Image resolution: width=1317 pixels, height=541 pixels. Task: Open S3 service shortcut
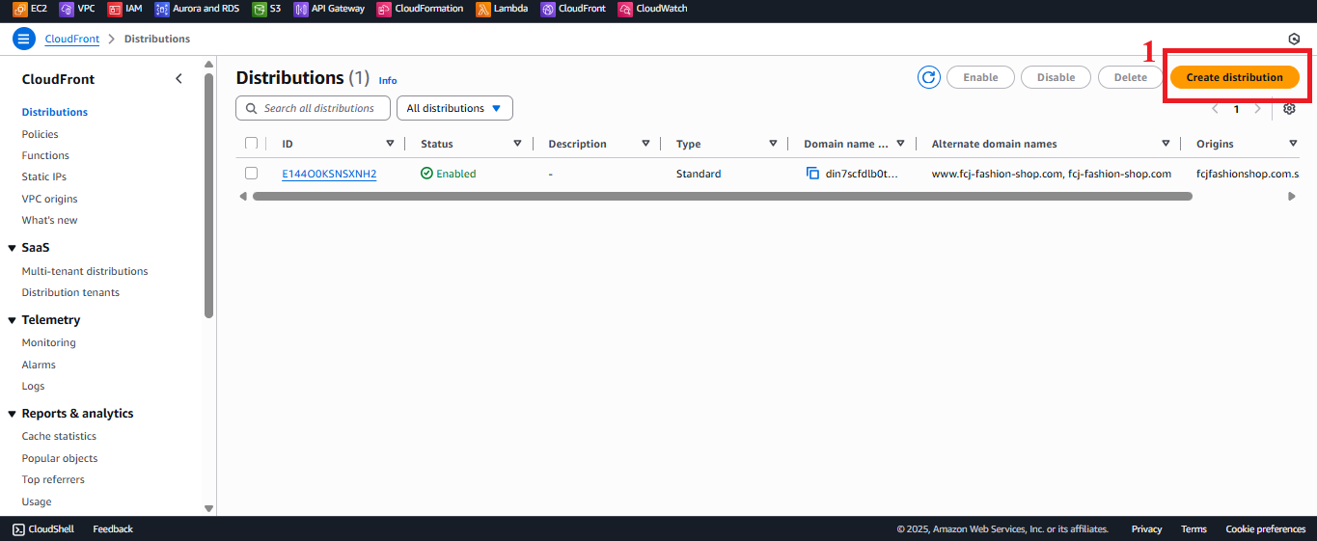267,9
